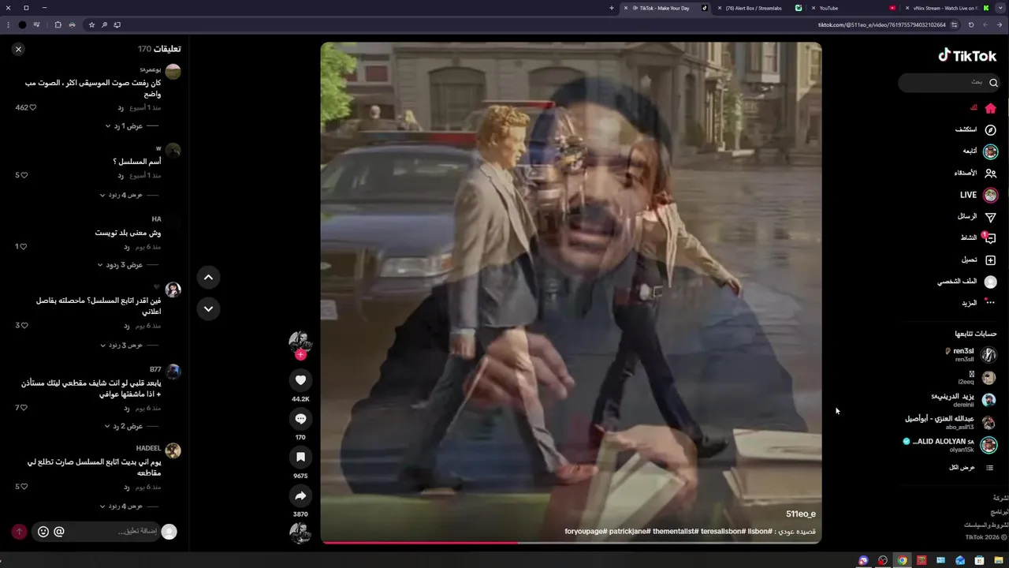
Task: Select the TikTok - Make Your Day tab
Action: point(664,8)
